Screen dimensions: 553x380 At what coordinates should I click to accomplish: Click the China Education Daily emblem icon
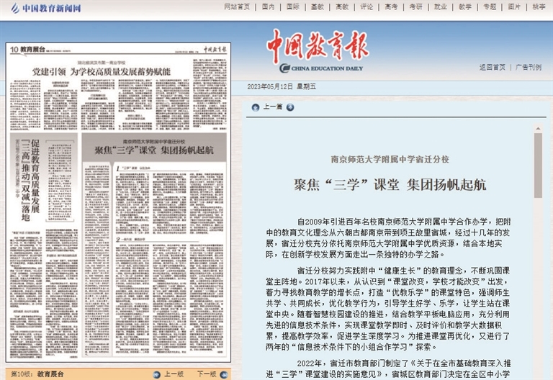tap(284, 68)
